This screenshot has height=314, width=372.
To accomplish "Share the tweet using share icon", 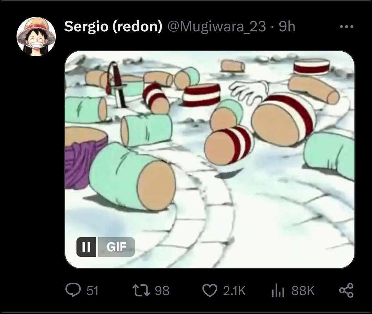I will [x=346, y=290].
